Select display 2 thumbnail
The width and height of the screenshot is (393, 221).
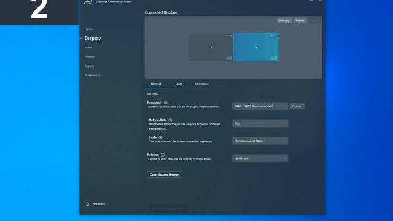coord(211,47)
